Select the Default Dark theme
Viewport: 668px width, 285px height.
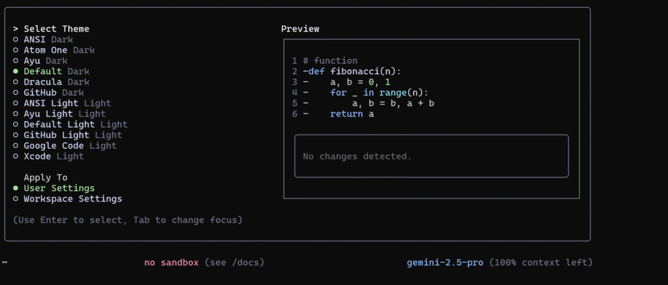point(51,72)
